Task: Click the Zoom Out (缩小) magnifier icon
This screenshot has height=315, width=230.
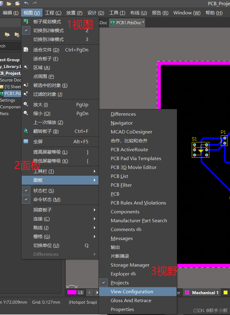Action: 26,113
